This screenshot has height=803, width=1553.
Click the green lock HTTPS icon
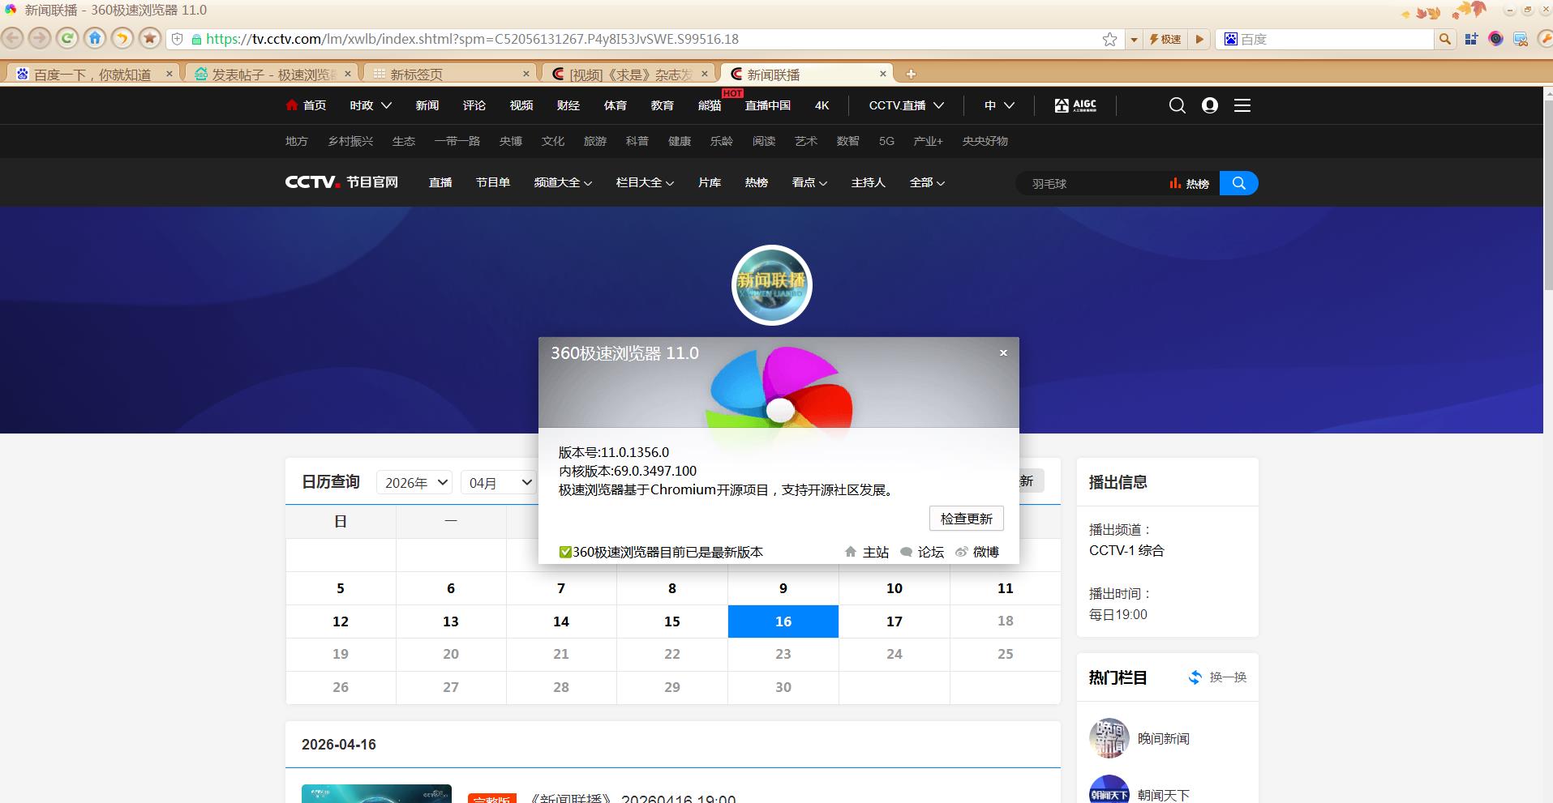click(x=196, y=39)
